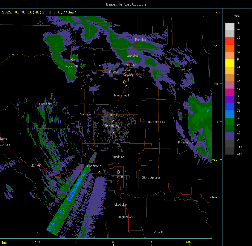Select the 36 dBZ blue swatch
This screenshot has width=252, height=246.
230,107
